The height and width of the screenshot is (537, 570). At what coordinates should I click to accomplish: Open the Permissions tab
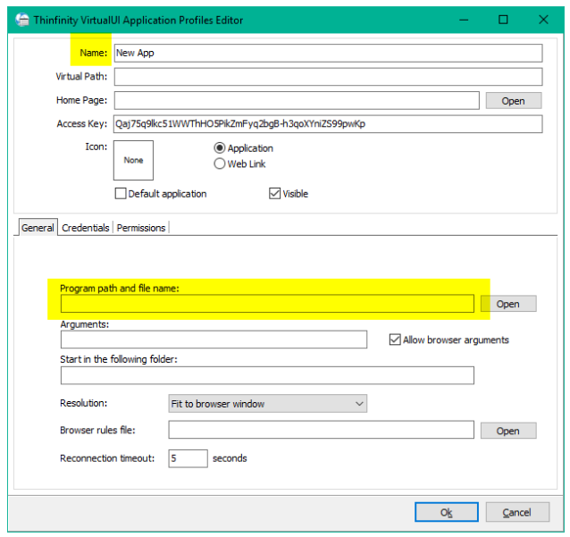point(141,228)
